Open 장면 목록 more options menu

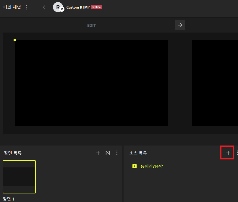coord(117,153)
